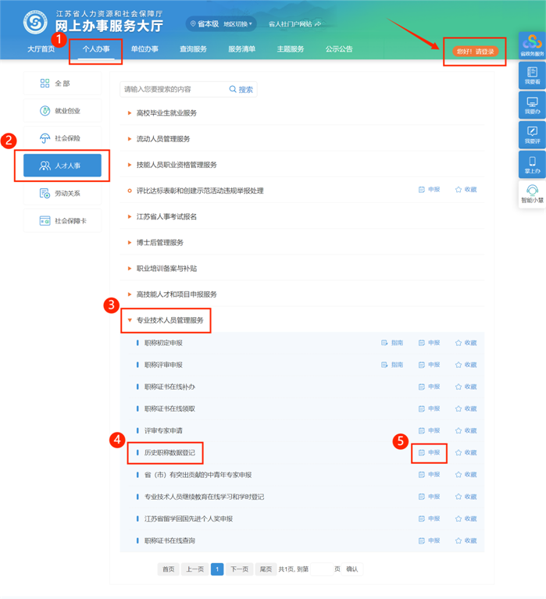Click 申报 for 专业技术人员继续教育在线学习和学时登记
The height and width of the screenshot is (599, 546).
430,497
